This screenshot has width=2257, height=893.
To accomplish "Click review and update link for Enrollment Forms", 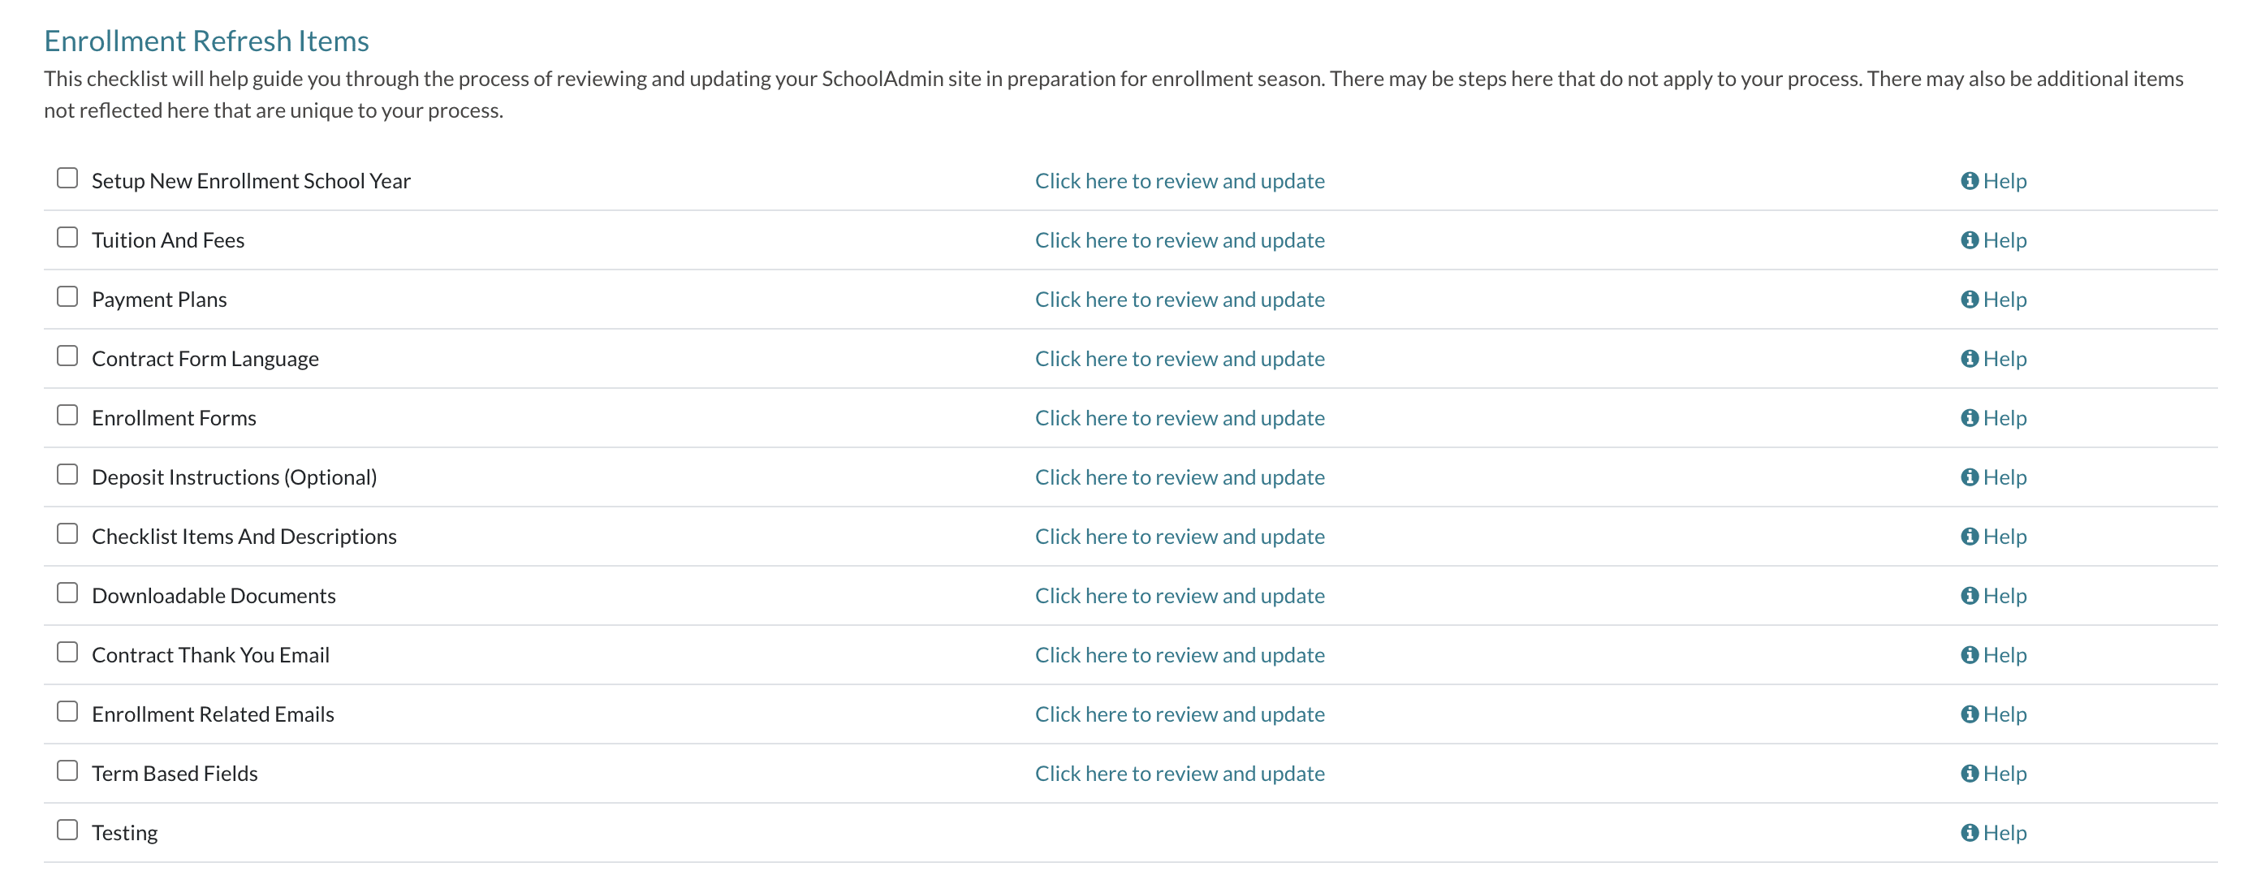I will pos(1180,418).
